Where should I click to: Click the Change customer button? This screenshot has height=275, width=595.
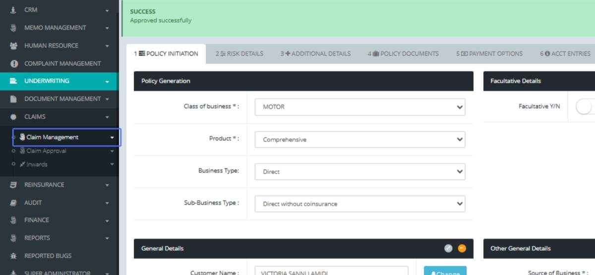point(445,272)
